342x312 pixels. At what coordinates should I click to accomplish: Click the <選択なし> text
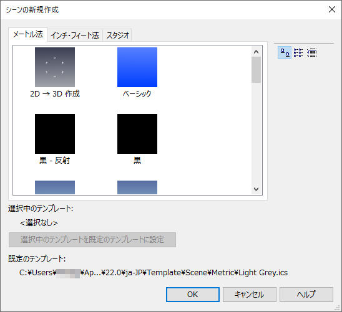(x=39, y=223)
